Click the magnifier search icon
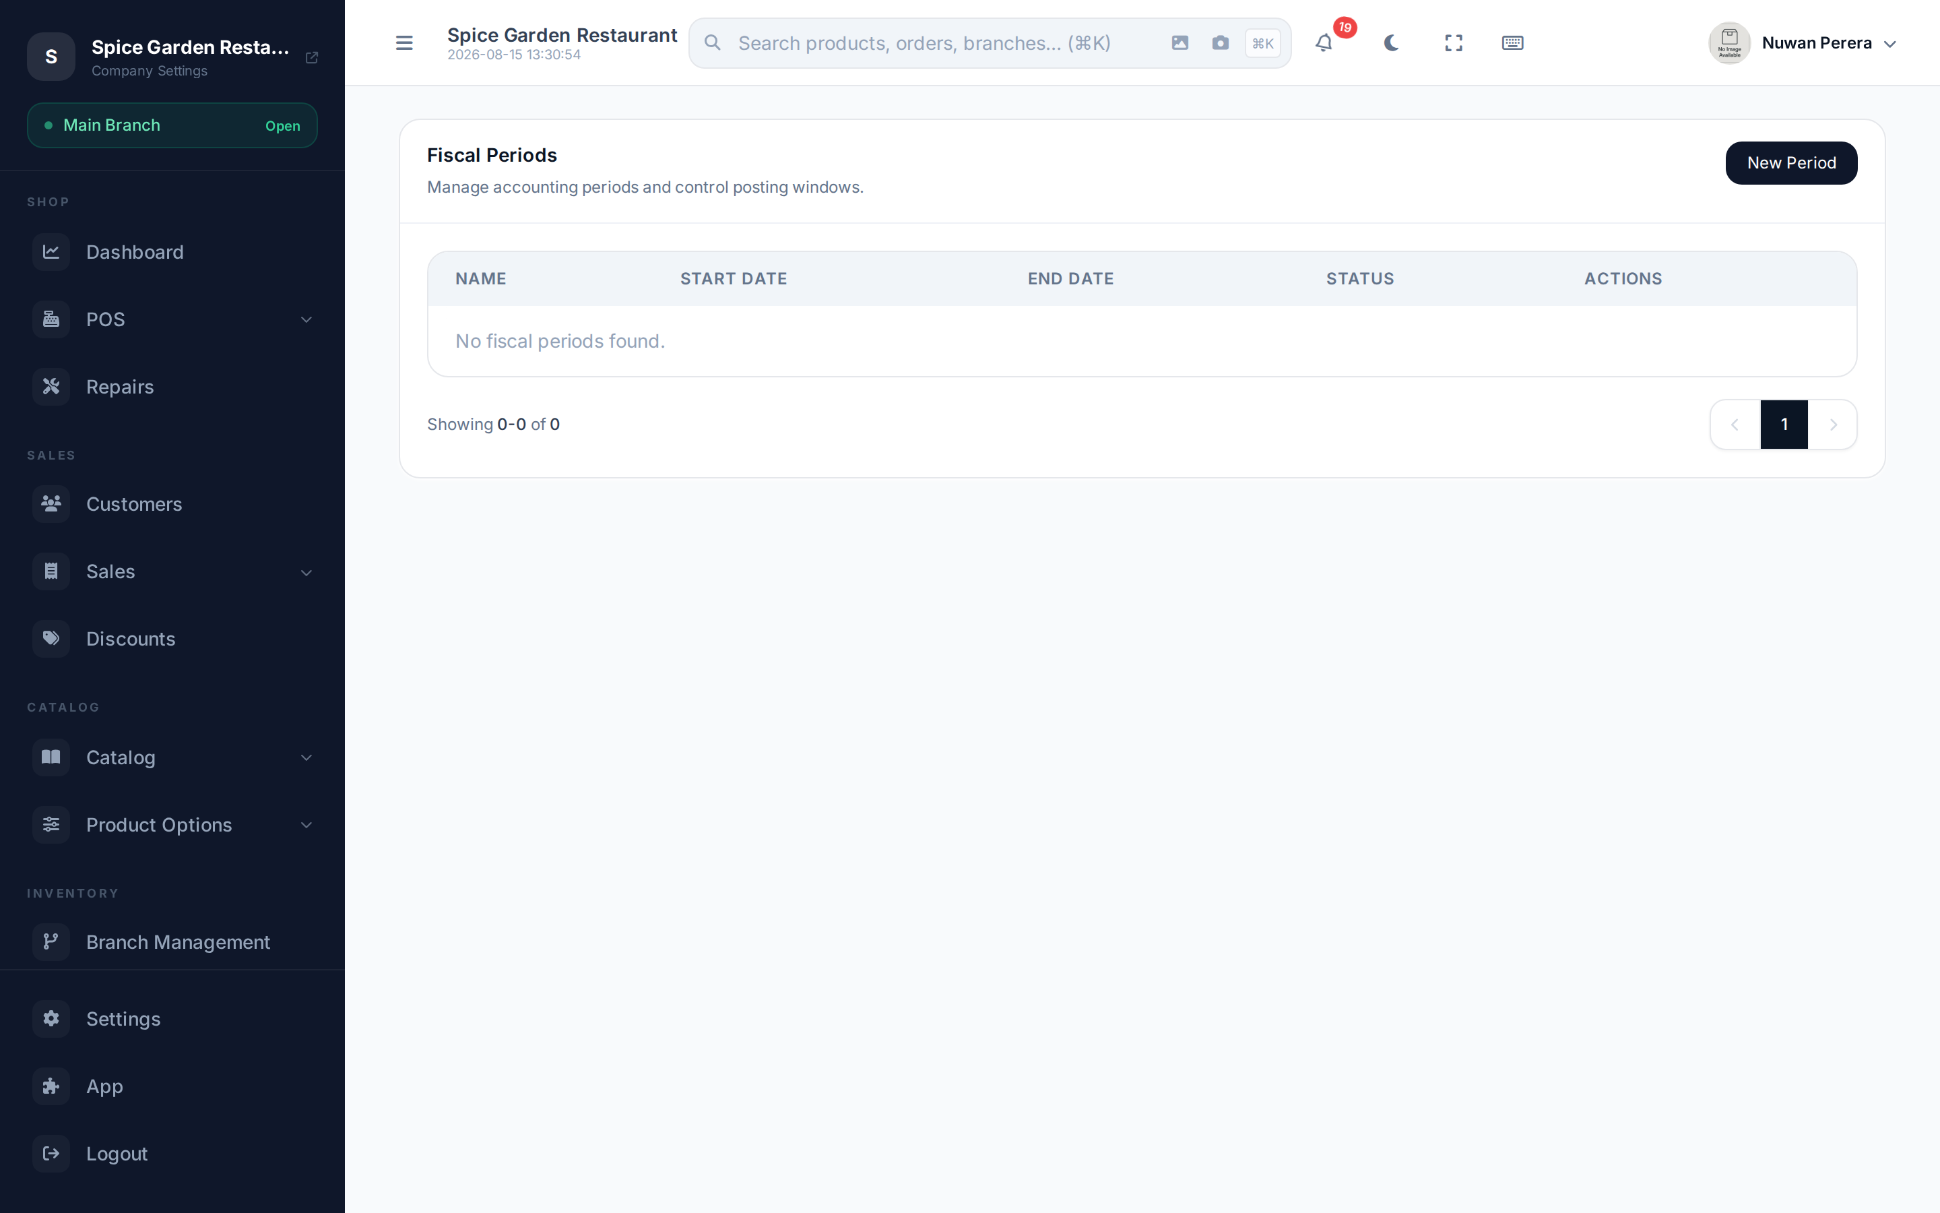Viewport: 1940px width, 1213px height. click(x=712, y=42)
